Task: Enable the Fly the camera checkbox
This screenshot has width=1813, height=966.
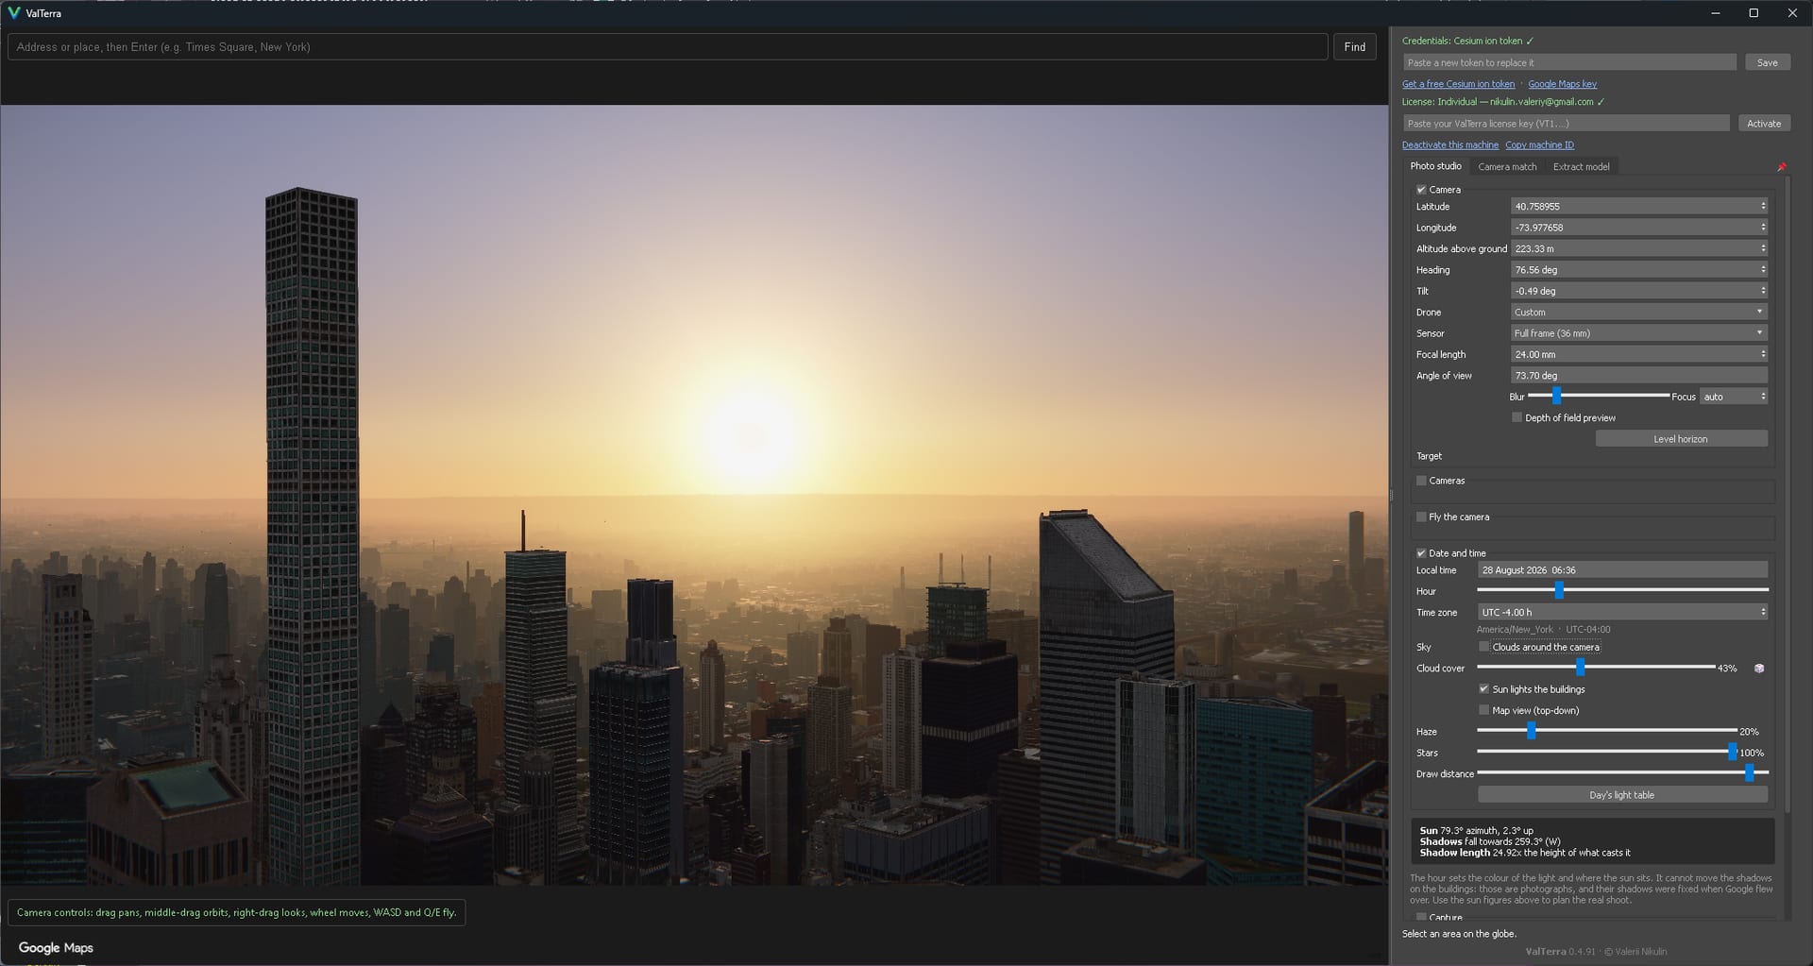Action: tap(1421, 517)
